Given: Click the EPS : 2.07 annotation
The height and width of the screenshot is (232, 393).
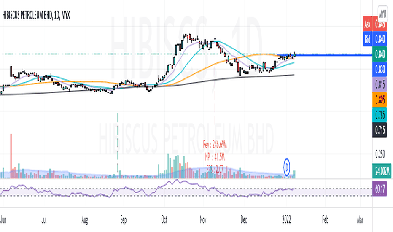Looking at the screenshot, I should point(215,169).
